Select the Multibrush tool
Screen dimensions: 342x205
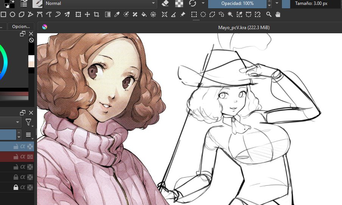click(67, 15)
